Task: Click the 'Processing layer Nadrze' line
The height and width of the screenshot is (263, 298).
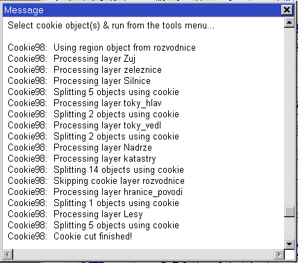Action: click(80, 148)
